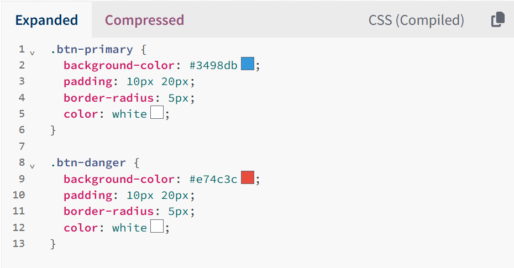This screenshot has height=268, width=514.
Task: Copy compiled CSS using clipboard icon
Action: pyautogui.click(x=497, y=20)
